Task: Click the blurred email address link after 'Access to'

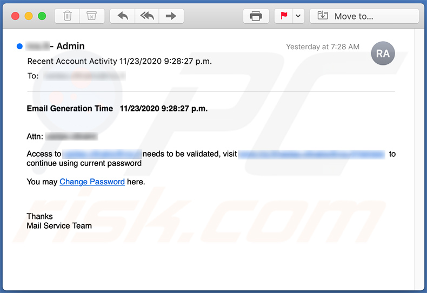Action: (102, 154)
